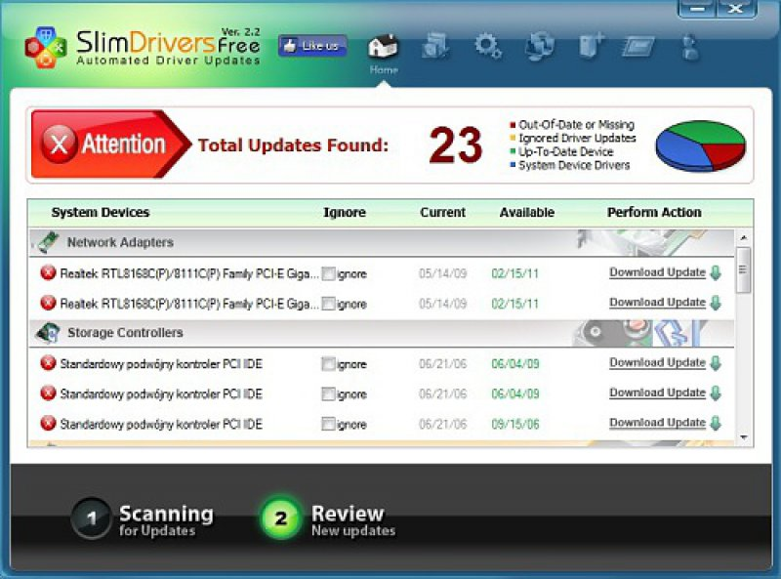781x579 pixels.
Task: Click the Available column header
Action: [526, 212]
